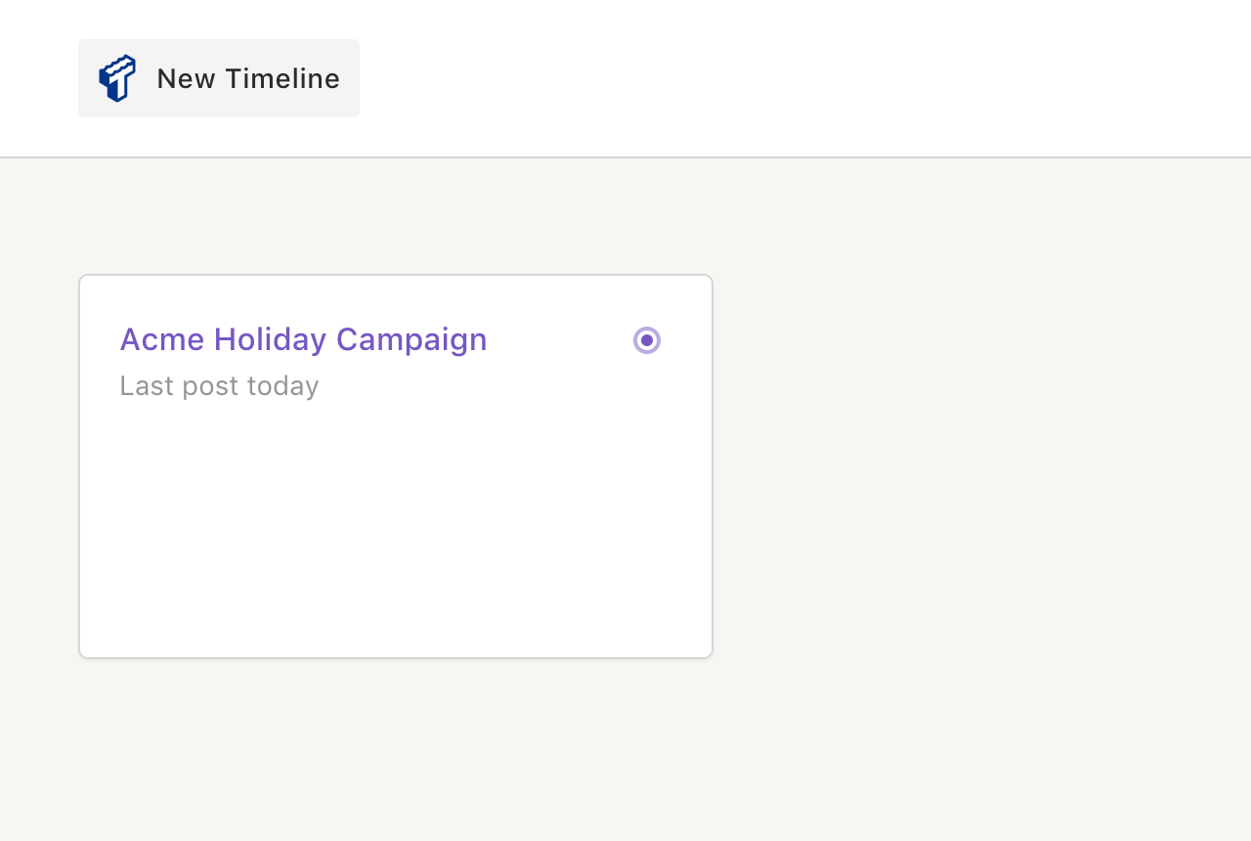Open the Acme Holiday Campaign timeline
This screenshot has width=1251, height=841.
(x=303, y=339)
